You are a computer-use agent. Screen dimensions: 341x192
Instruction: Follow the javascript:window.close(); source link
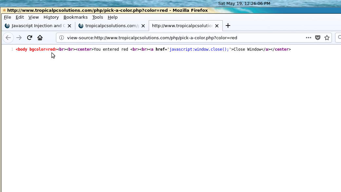(x=199, y=49)
